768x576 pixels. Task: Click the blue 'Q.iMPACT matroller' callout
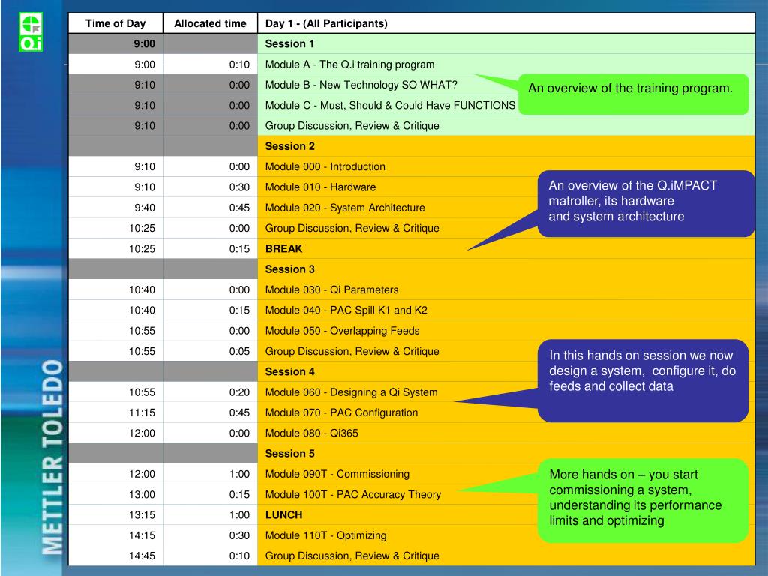(x=646, y=204)
